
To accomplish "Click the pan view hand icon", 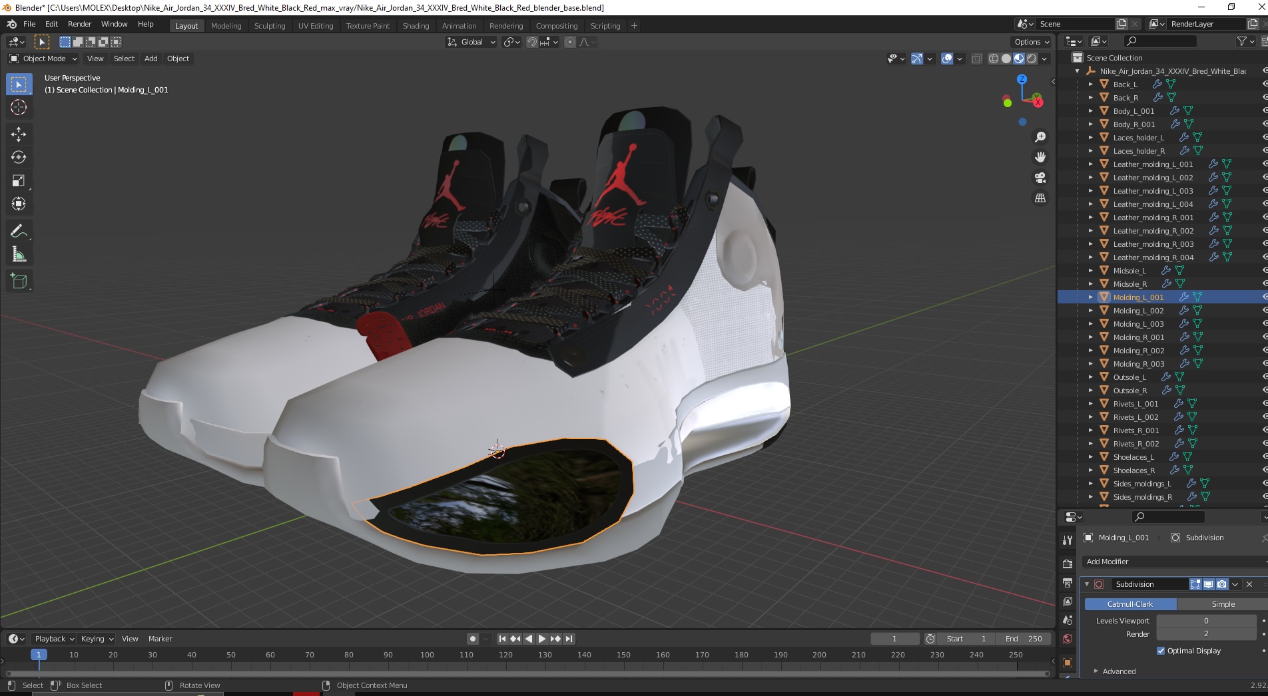I will point(1040,157).
